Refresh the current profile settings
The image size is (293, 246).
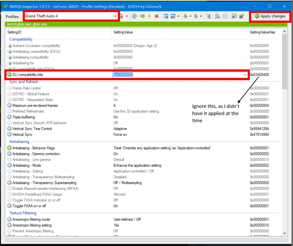click(x=134, y=16)
